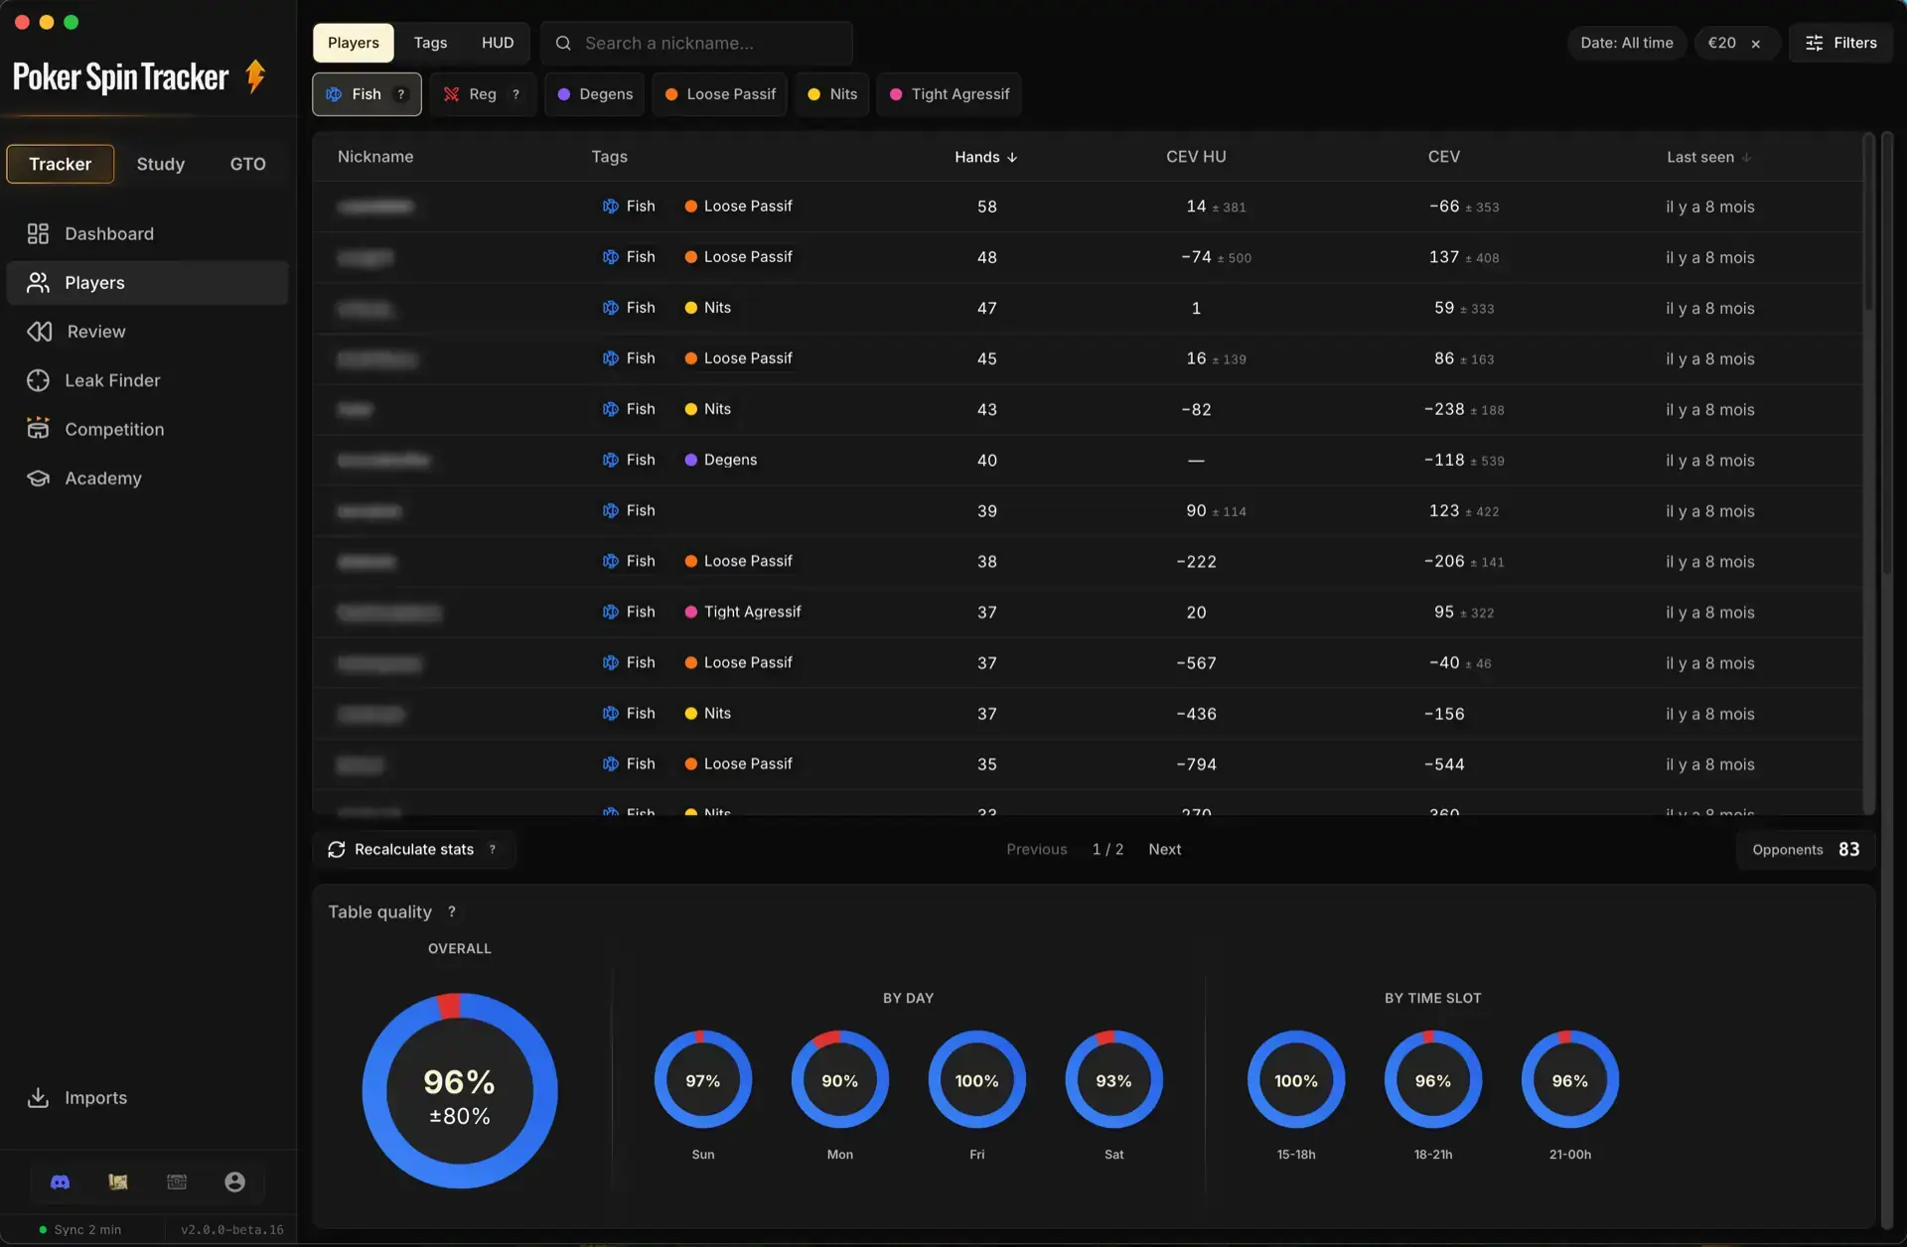Screen dimensions: 1907x1247
Task: Switch to the HUD tab
Action: pyautogui.click(x=498, y=43)
